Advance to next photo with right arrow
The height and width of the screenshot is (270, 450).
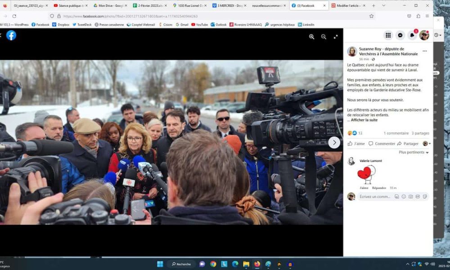coord(334,142)
